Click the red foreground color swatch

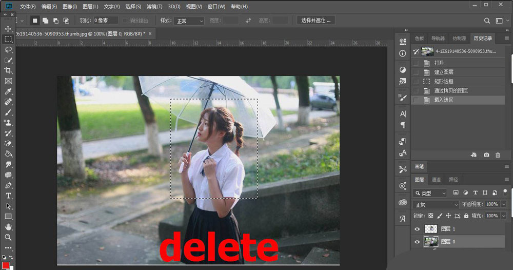(6, 265)
